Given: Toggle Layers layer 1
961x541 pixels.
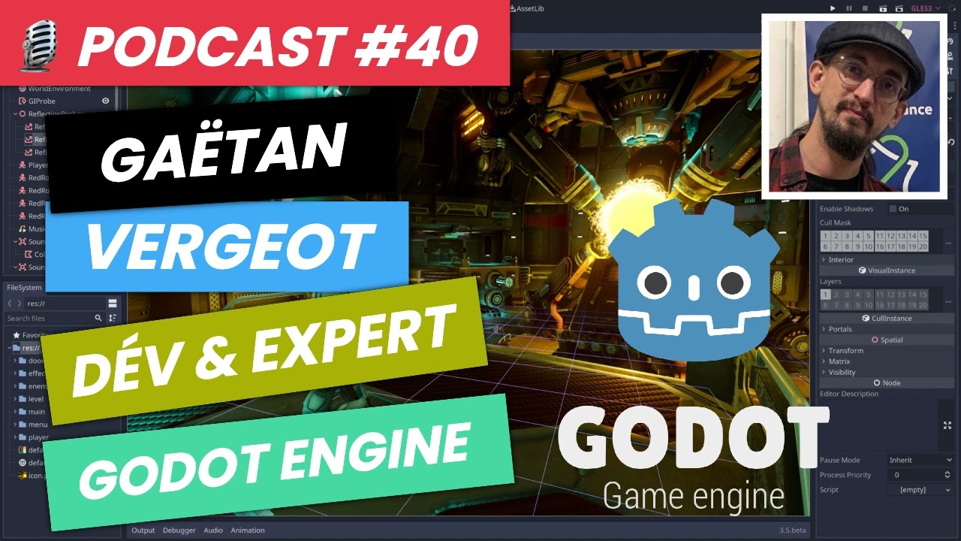Looking at the screenshot, I should click(825, 295).
